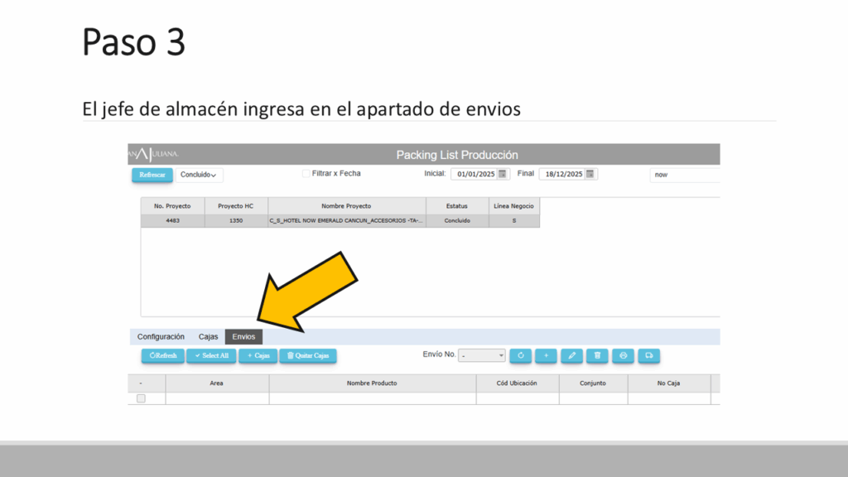Viewport: 848px width, 477px height.
Task: Check the first row checkbox in the grid
Action: pos(141,398)
